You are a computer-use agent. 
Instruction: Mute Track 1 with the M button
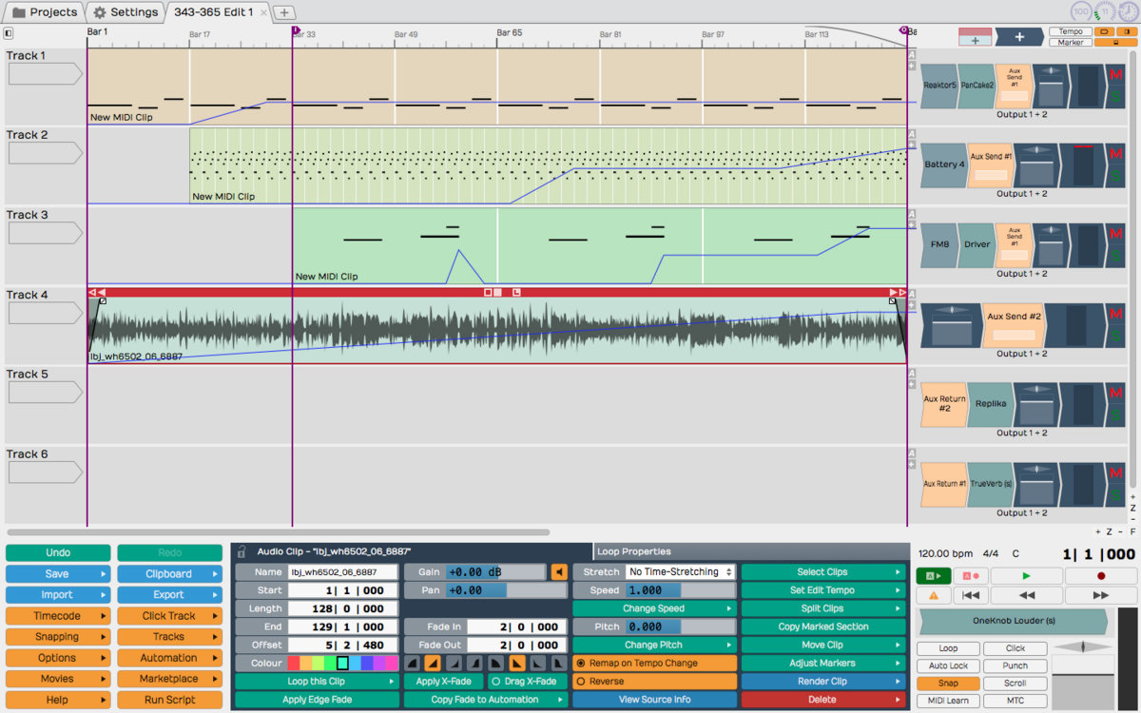point(1115,75)
